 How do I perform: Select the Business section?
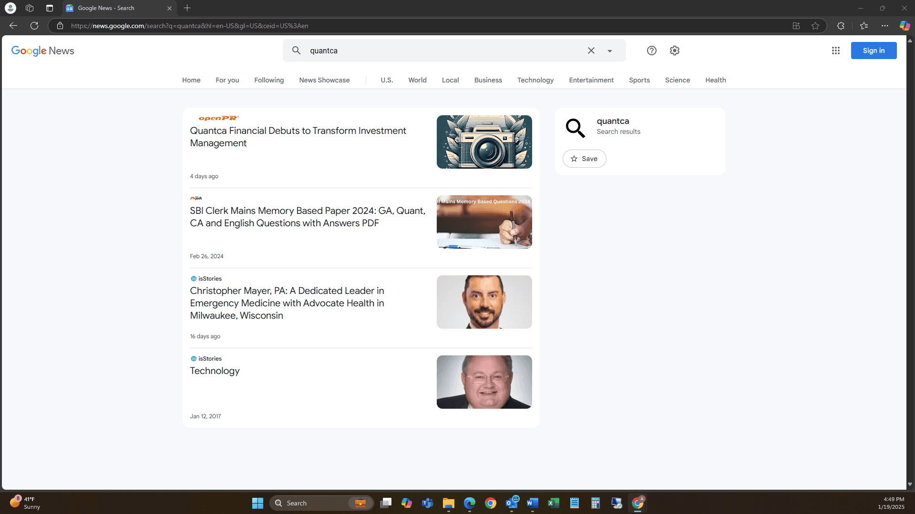pos(488,80)
